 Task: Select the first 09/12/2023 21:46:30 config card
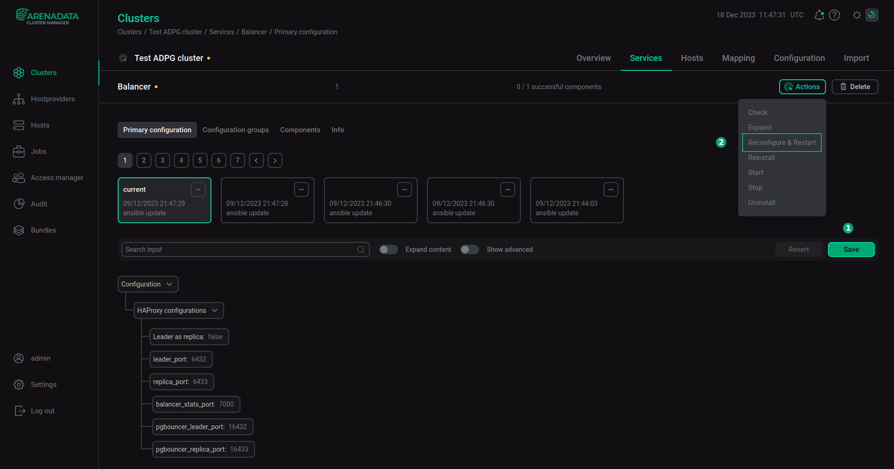pyautogui.click(x=371, y=200)
